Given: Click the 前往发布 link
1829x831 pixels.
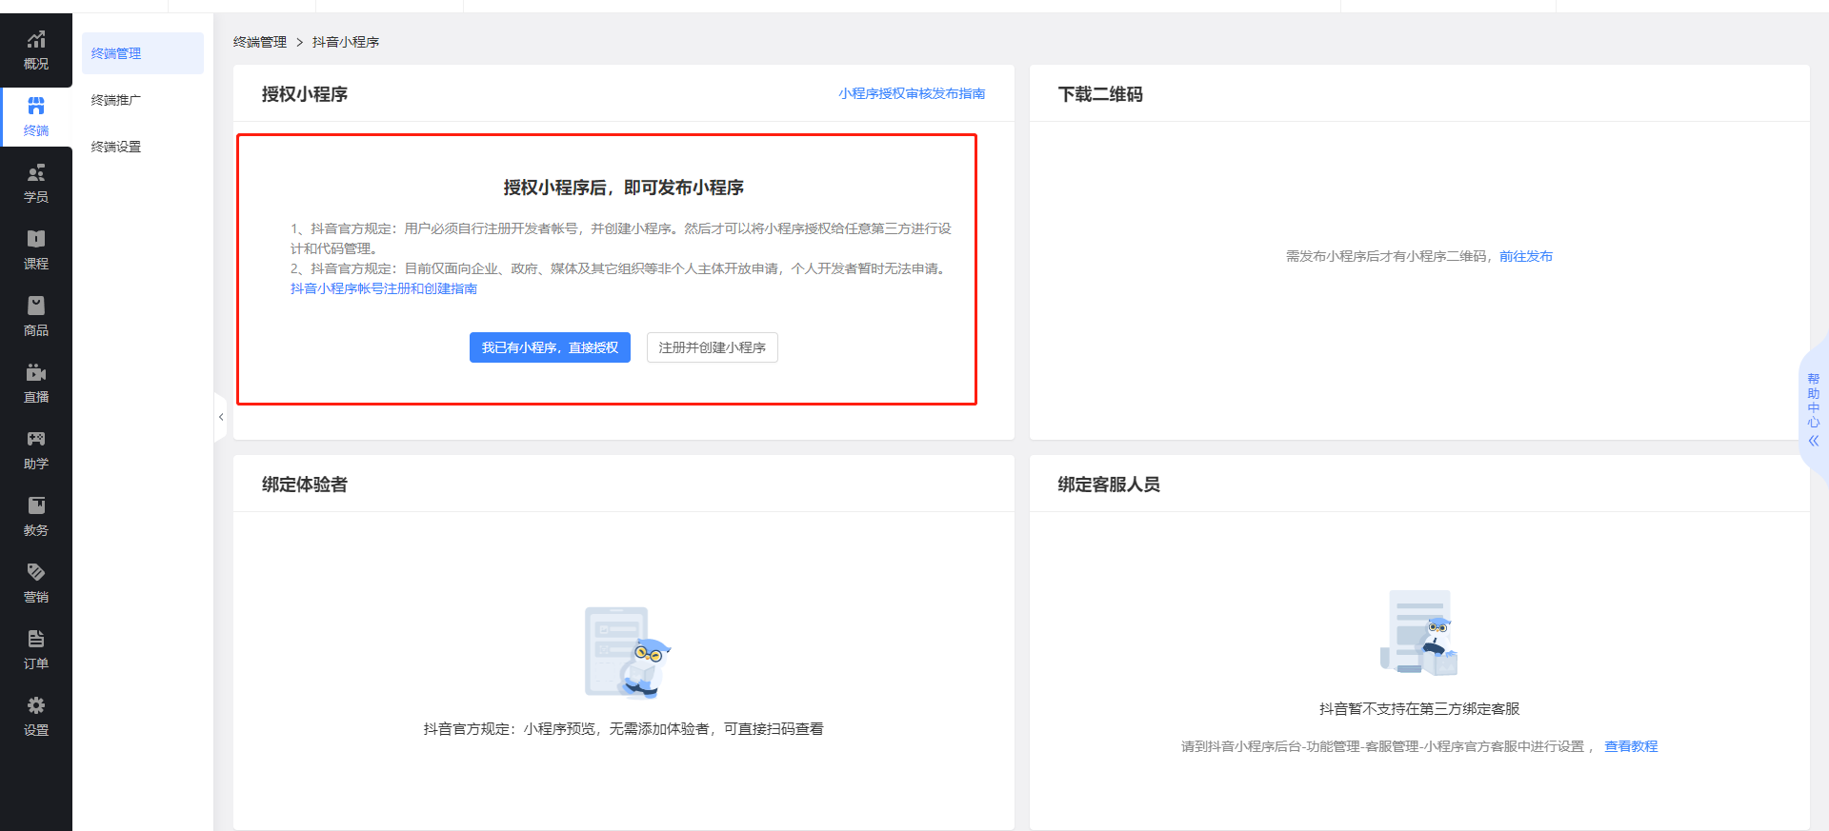Looking at the screenshot, I should (x=1526, y=256).
